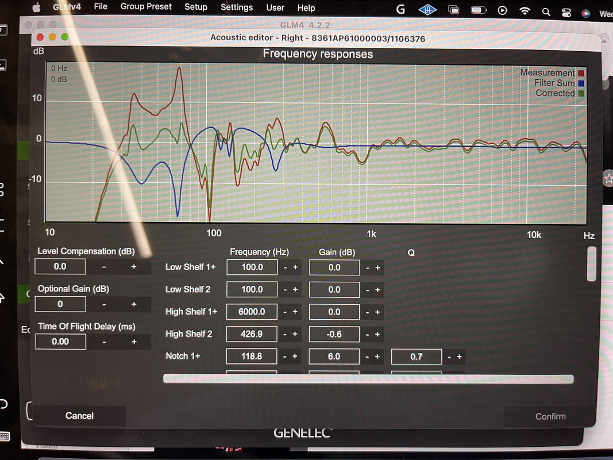Increase Level Compensation with plus
Viewport: 613px width, 460px height.
[x=134, y=267]
